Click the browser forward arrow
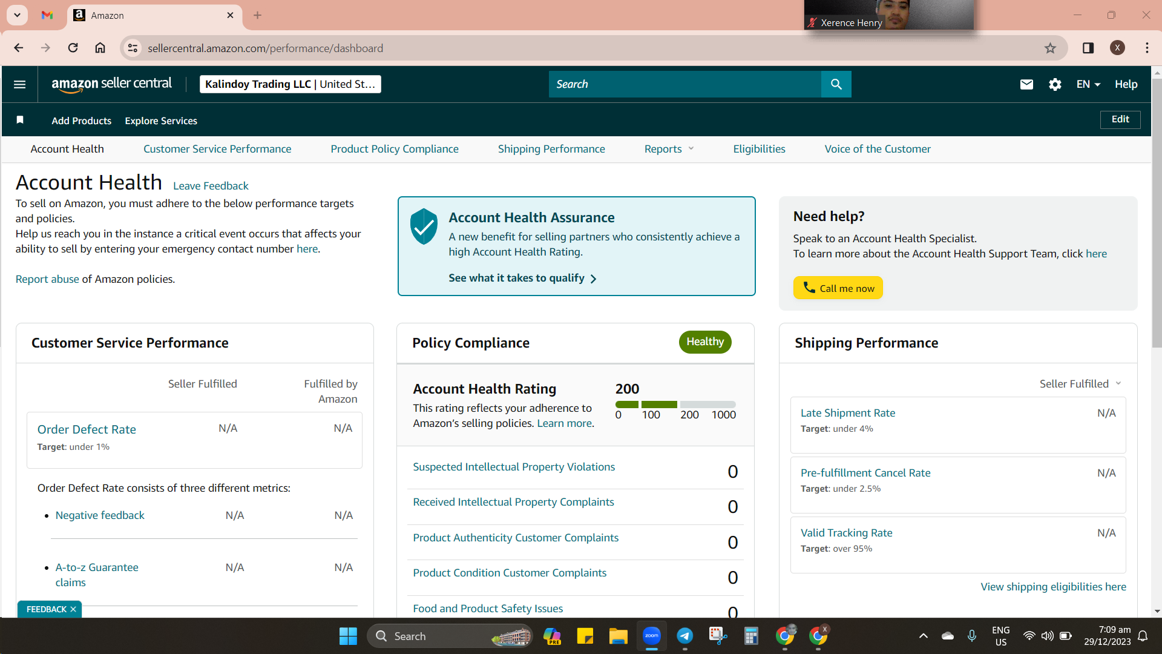Viewport: 1162px width, 654px height. [45, 48]
